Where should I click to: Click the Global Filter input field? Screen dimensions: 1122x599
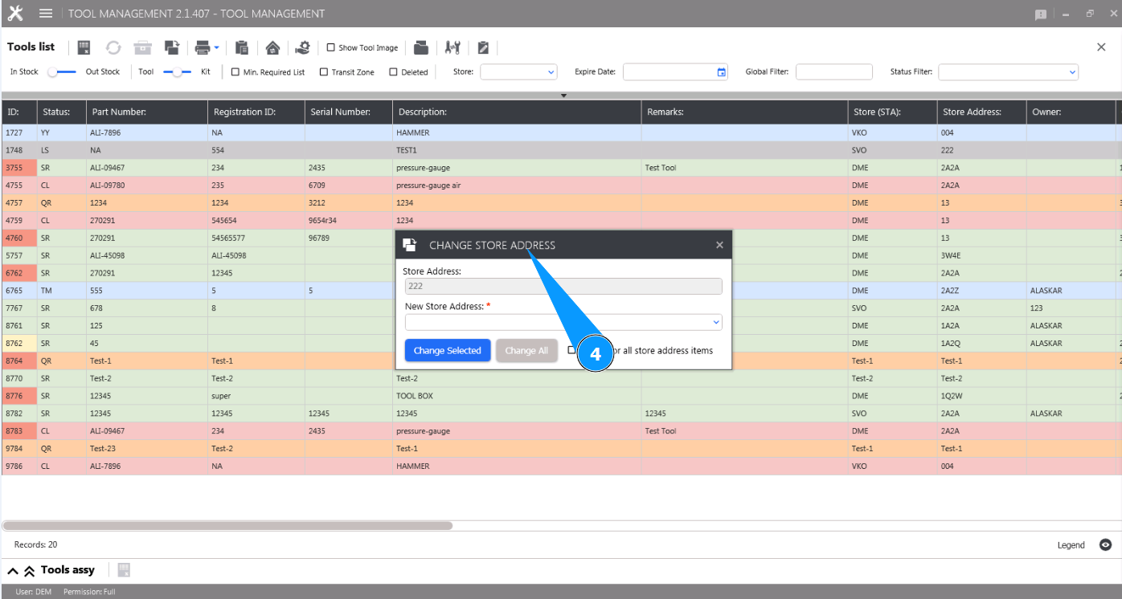tap(833, 72)
